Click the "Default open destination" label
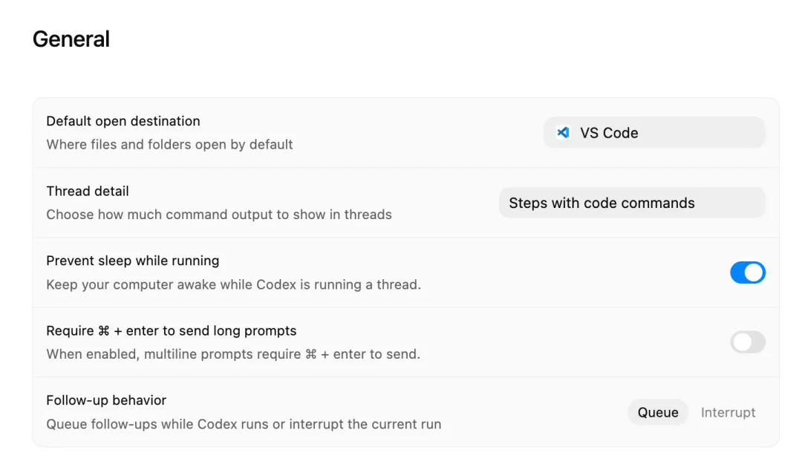Screen dimensions: 802x476 (x=123, y=121)
